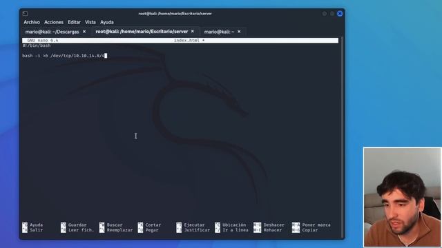Close the mario@kali: ~ tab
The height and width of the screenshot is (248, 442).
coord(239,32)
